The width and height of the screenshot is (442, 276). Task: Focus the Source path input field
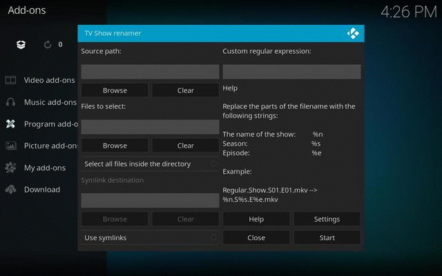(x=150, y=72)
